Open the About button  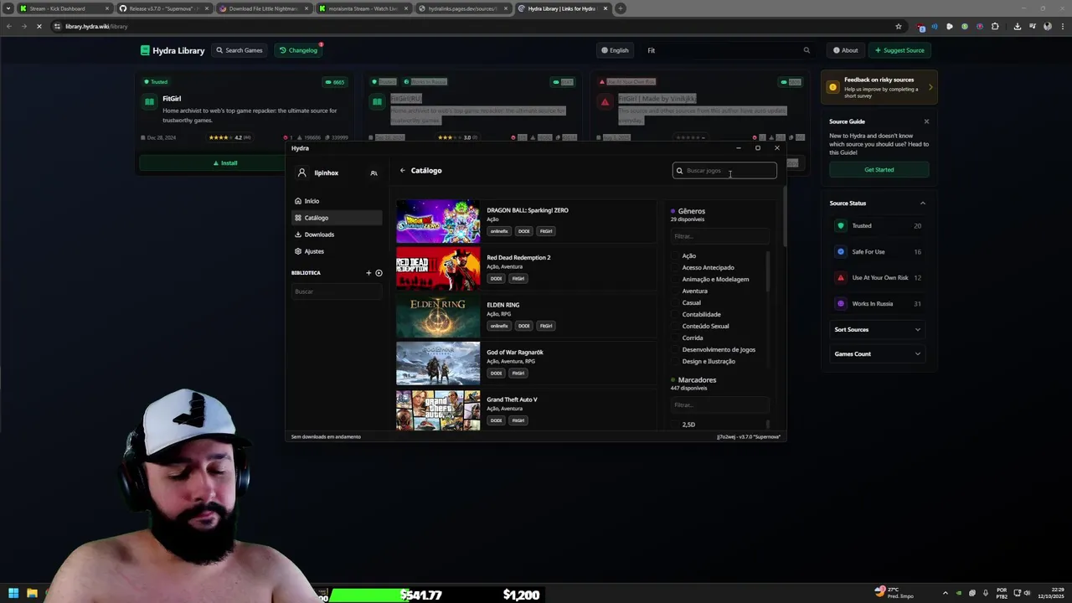point(845,50)
